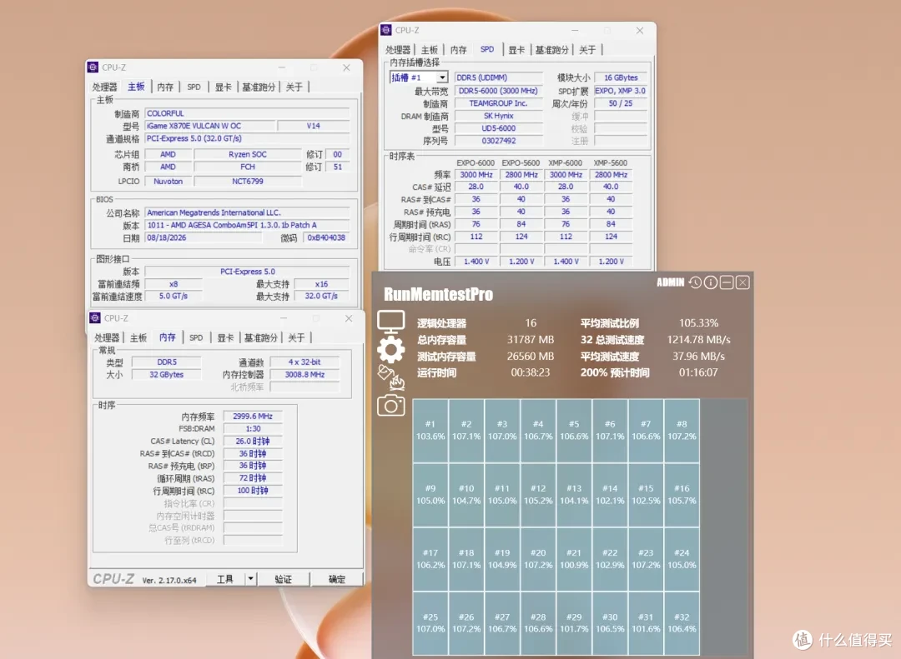Switch to 处理器 tab in SPD window
This screenshot has height=659, width=901.
pos(398,50)
